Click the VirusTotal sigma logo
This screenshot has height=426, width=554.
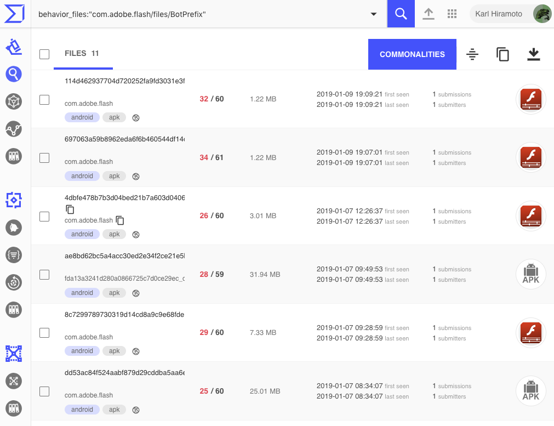14,14
